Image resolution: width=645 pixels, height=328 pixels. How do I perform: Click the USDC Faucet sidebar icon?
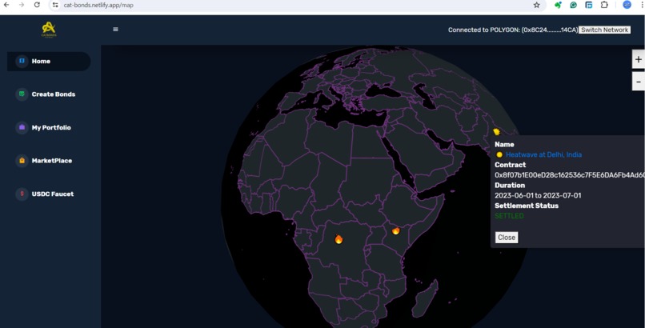click(22, 194)
